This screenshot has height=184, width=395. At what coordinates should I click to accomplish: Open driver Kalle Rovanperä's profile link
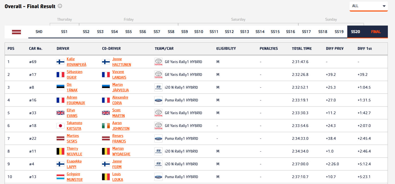tap(76, 62)
